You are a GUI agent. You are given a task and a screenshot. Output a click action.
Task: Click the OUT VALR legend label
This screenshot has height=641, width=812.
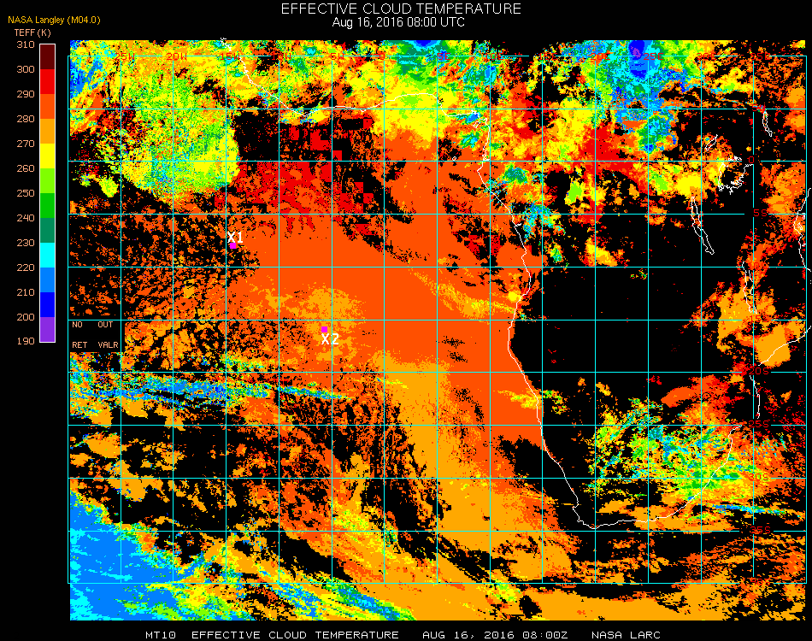point(108,334)
